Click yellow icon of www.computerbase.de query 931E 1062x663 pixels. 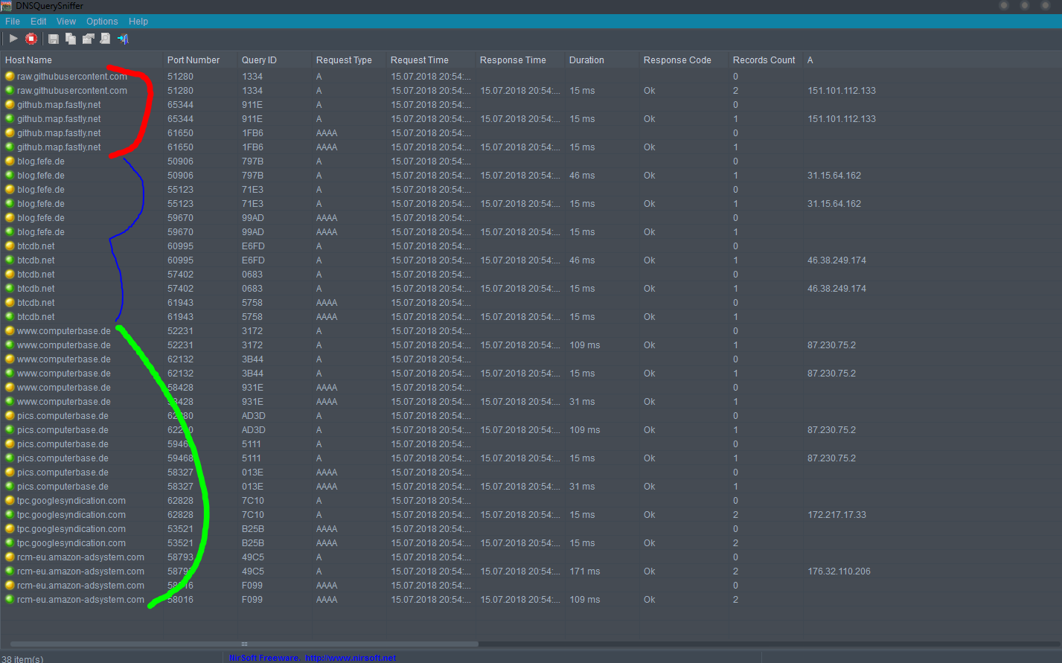click(x=10, y=387)
